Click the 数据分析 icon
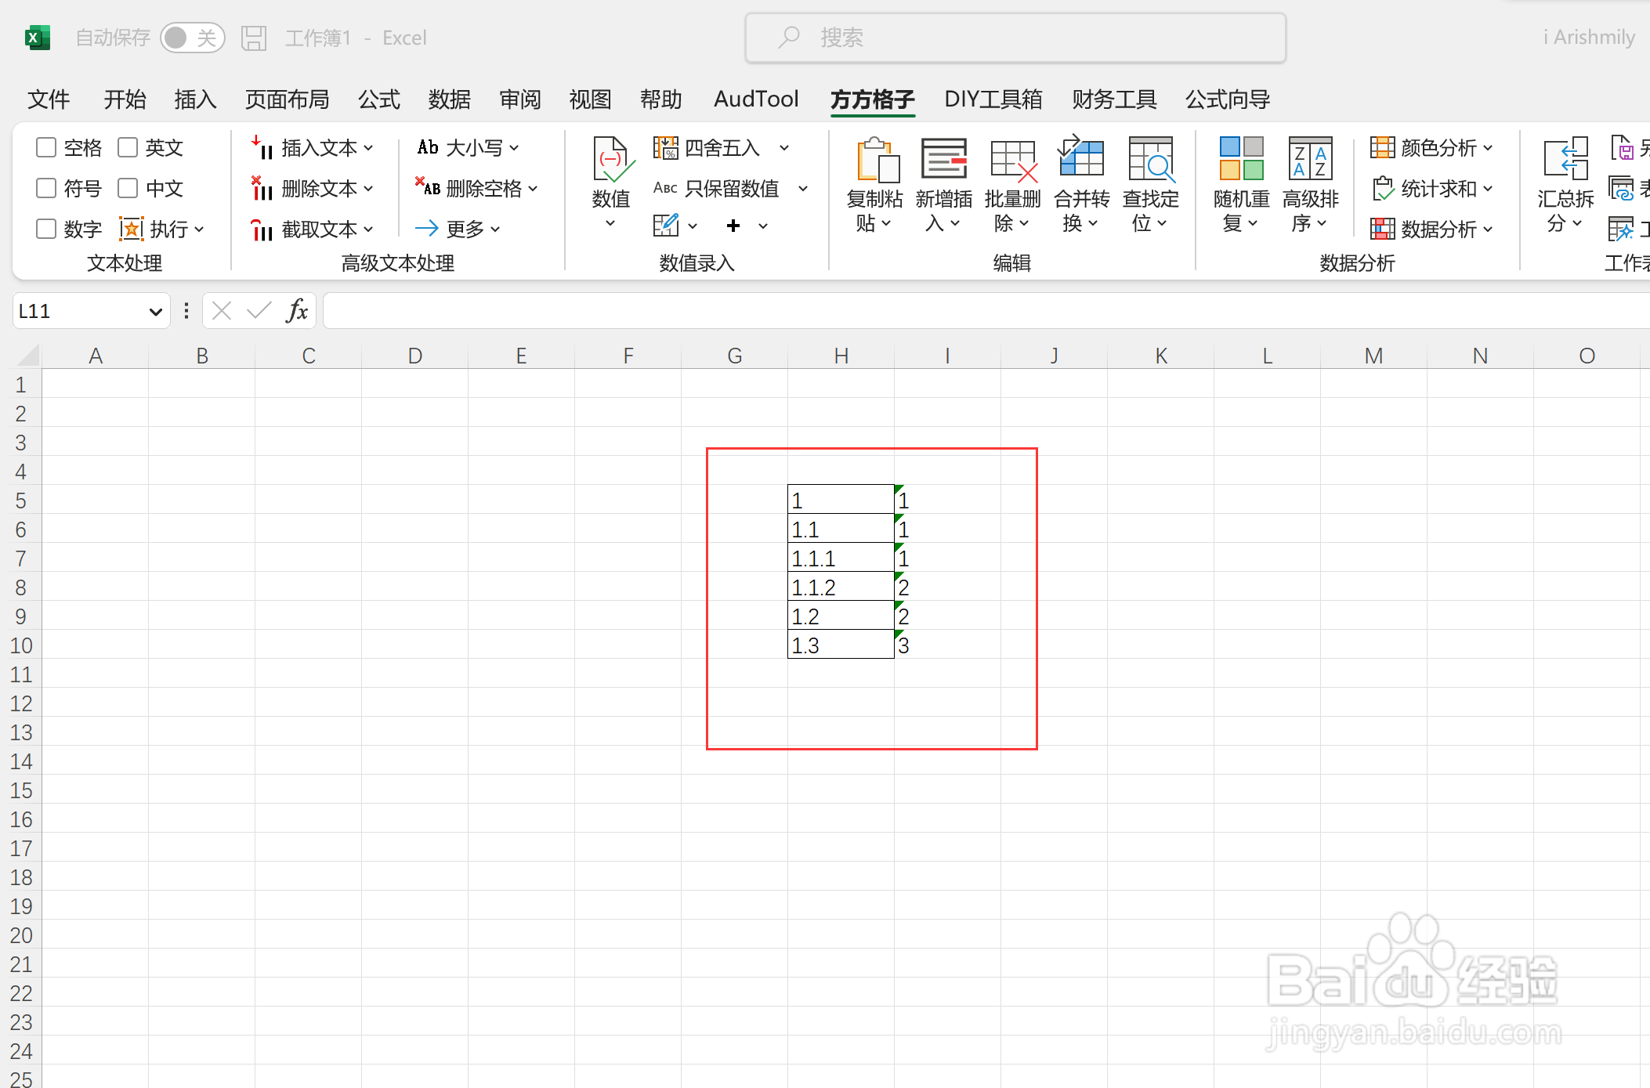 [x=1382, y=229]
